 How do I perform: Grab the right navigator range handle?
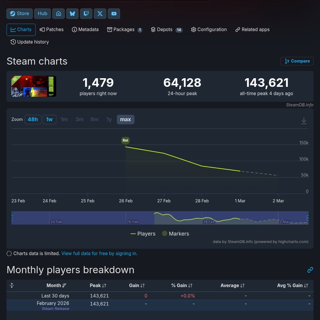pyautogui.click(x=308, y=218)
